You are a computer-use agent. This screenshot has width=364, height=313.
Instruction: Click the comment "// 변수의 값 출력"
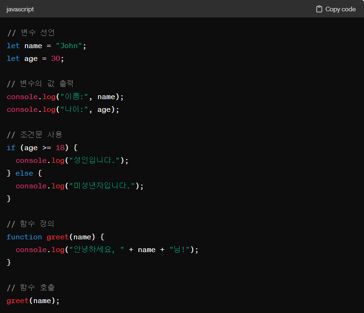point(40,84)
